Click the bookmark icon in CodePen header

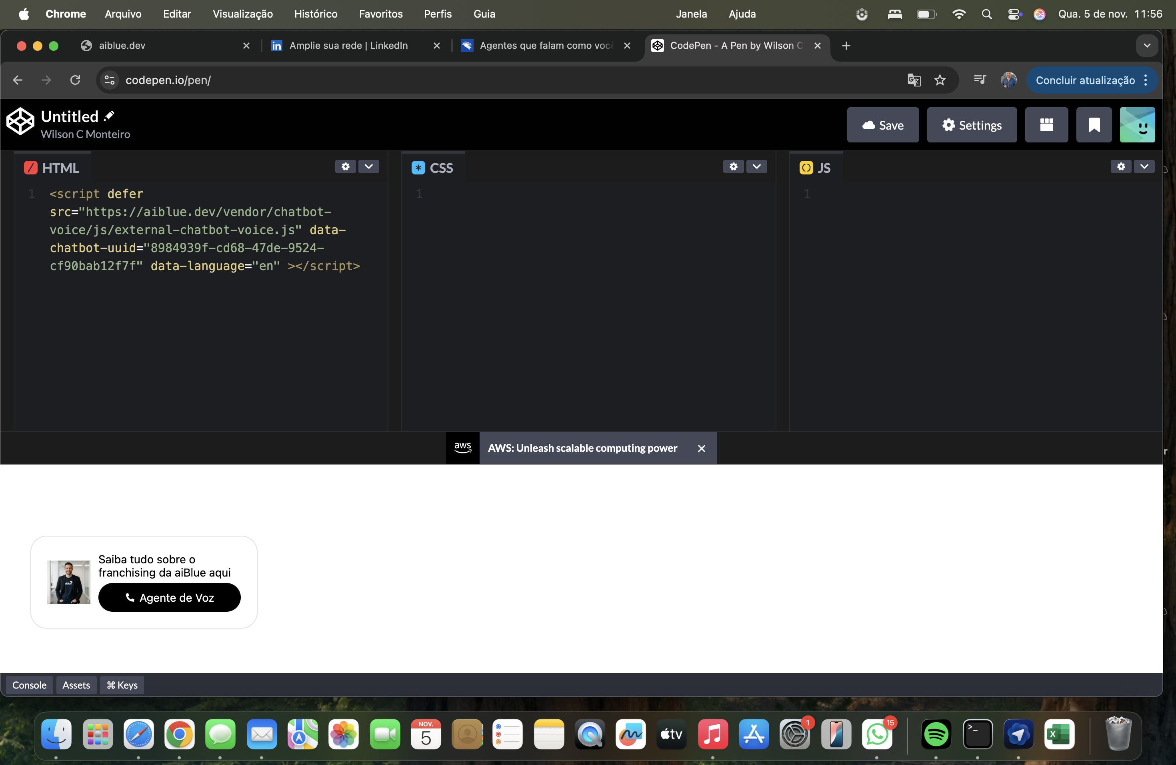1094,125
